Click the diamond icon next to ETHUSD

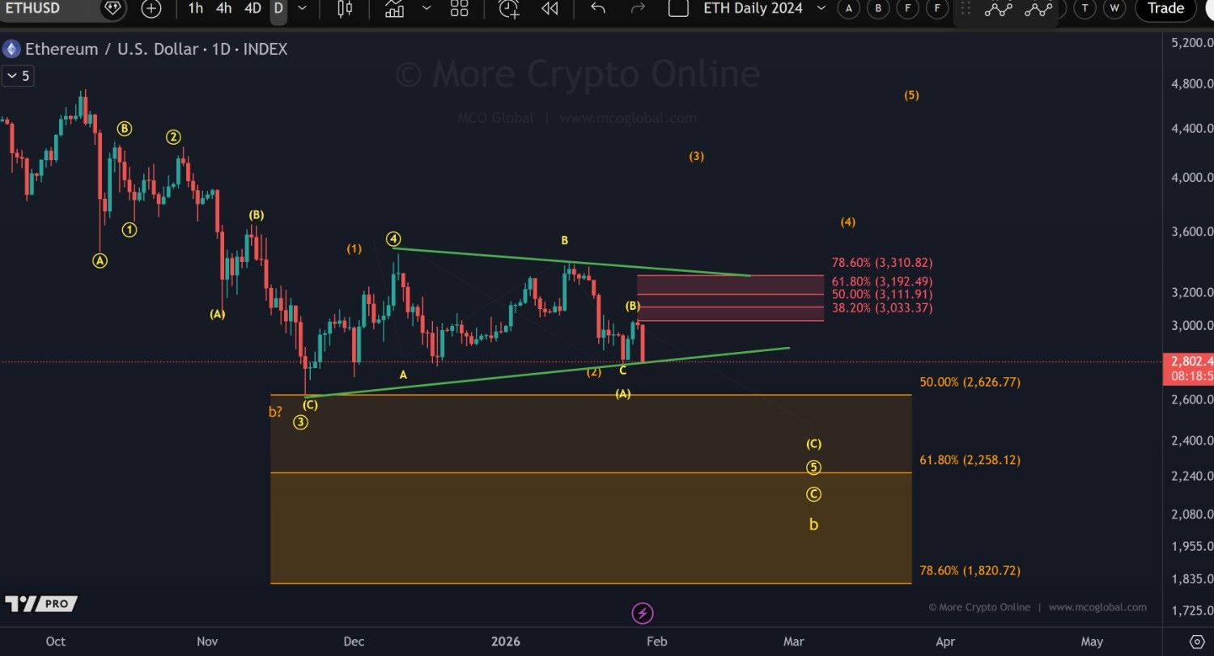[112, 9]
